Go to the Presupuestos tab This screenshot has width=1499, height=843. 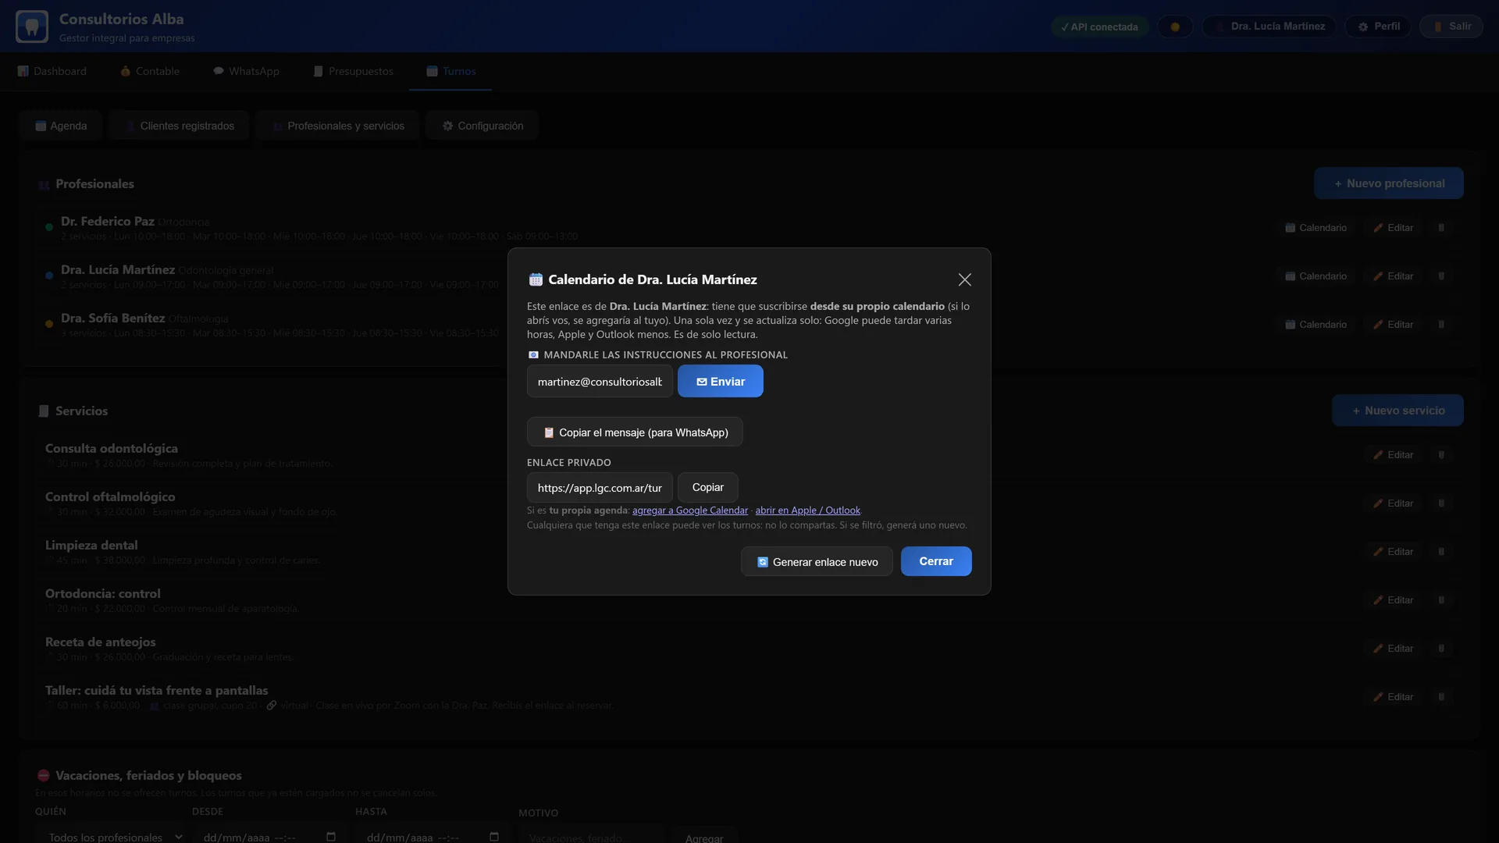tap(353, 71)
